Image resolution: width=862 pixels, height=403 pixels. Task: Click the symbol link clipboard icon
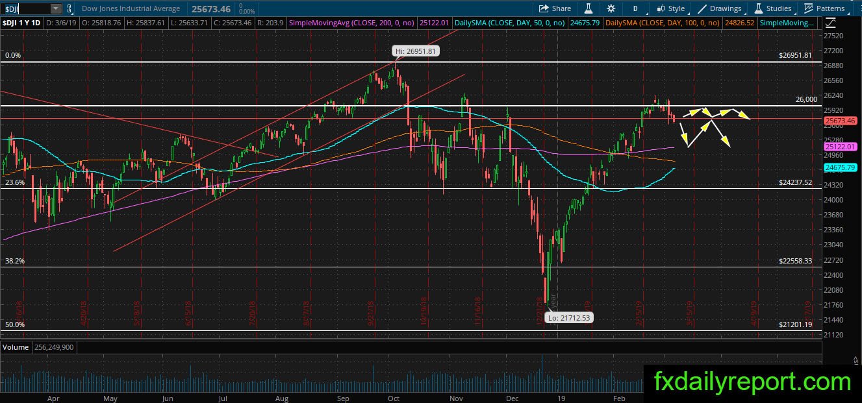(x=69, y=8)
